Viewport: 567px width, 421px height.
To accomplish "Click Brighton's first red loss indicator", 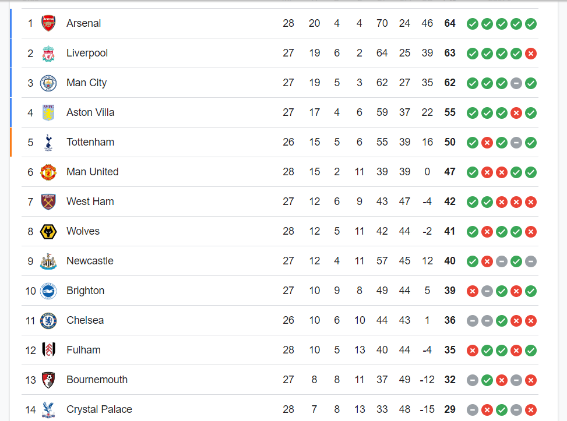I will click(x=472, y=291).
